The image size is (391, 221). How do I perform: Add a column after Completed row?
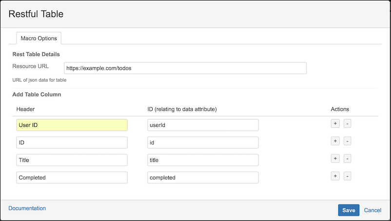coord(335,176)
